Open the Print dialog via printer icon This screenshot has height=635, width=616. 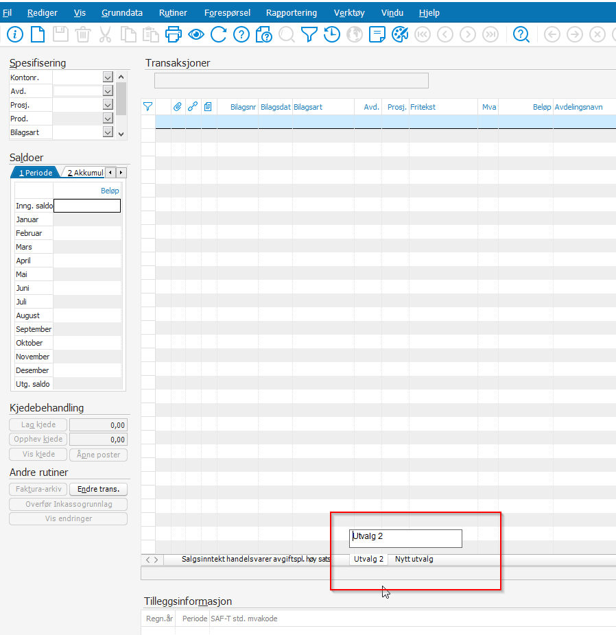[174, 34]
